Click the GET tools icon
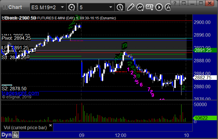The height and width of the screenshot is (139, 218). click(150, 7)
